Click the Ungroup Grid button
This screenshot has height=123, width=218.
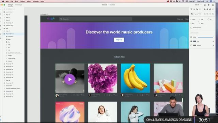point(196,14)
